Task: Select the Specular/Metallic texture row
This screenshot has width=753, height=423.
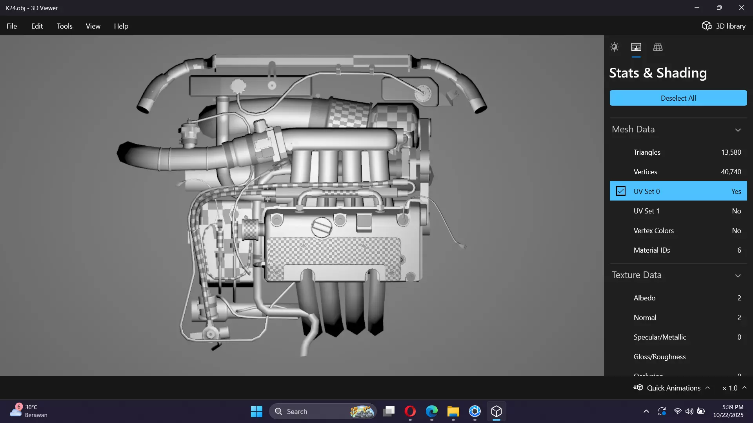Action: [x=678, y=337]
